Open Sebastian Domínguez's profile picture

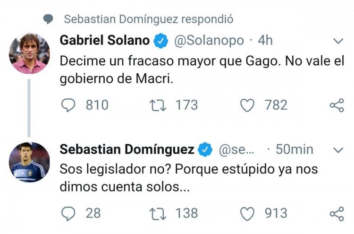tap(29, 162)
